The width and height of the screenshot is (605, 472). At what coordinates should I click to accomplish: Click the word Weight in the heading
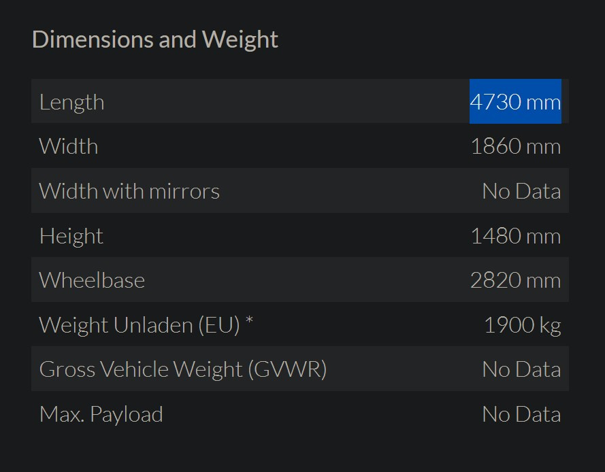click(240, 39)
